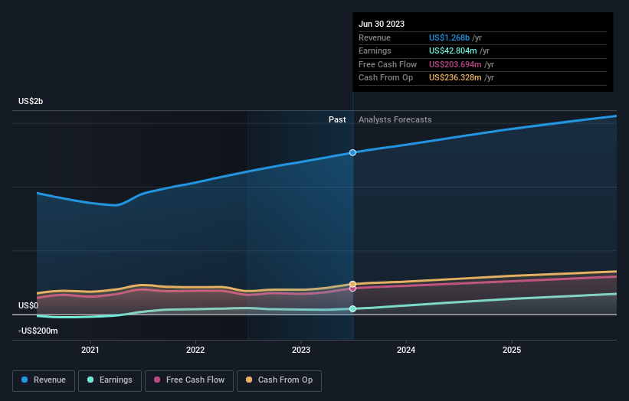The image size is (629, 401).
Task: Click the 2025 x-axis label
Action: pos(512,350)
